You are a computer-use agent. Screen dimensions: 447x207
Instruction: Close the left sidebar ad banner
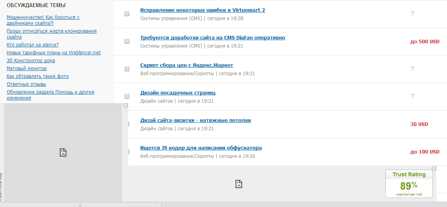pyautogui.click(x=125, y=105)
